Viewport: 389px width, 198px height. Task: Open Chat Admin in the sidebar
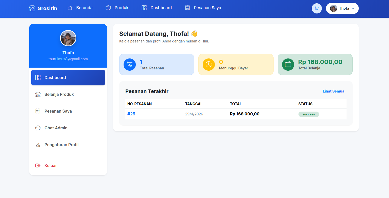68,128
